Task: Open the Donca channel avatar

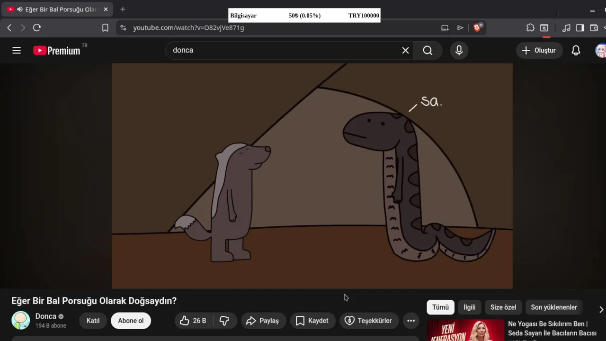Action: pyautogui.click(x=21, y=321)
